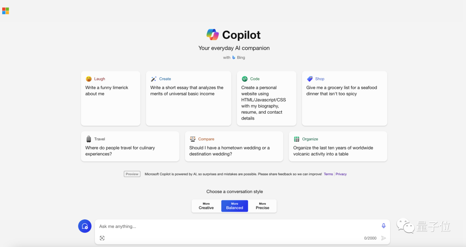Click the Travel luggage icon
Screen dimensions: 466x247
click(88, 139)
